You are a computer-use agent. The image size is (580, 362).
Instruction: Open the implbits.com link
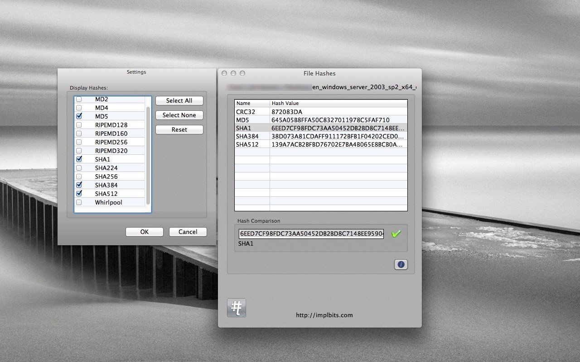pyautogui.click(x=324, y=315)
